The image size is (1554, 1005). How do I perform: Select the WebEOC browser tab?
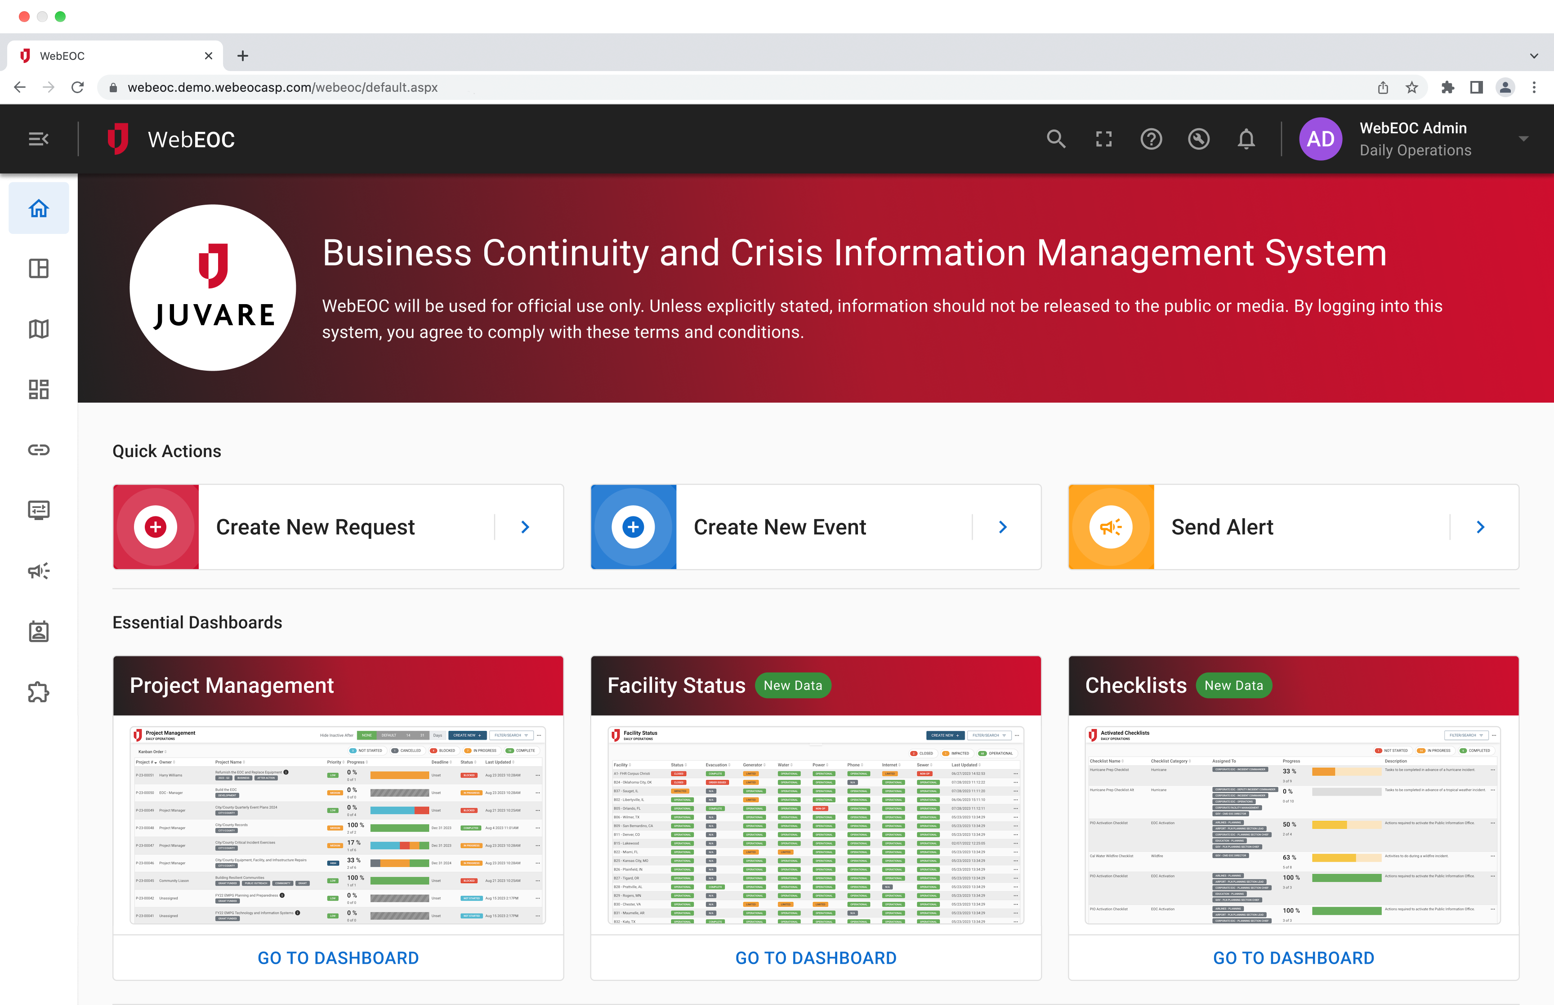coord(114,55)
